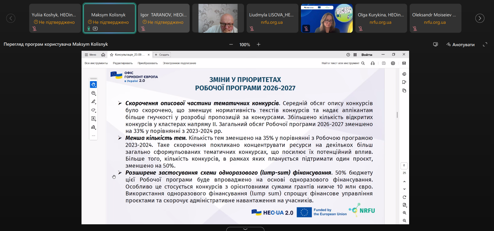Open the Меню hamburger menu
This screenshot has height=231, width=494.
pyautogui.click(x=90, y=55)
